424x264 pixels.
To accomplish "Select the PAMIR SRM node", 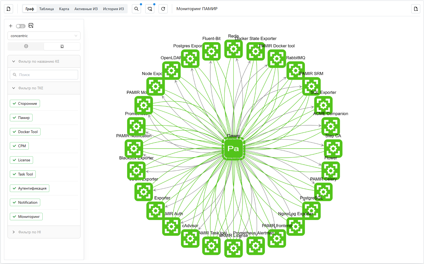I will (x=311, y=86).
